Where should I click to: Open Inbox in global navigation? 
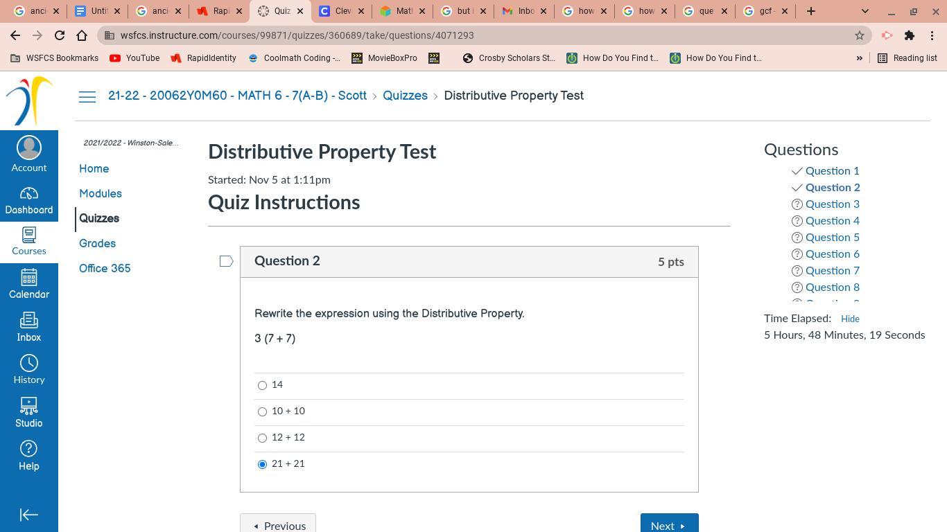[29, 328]
